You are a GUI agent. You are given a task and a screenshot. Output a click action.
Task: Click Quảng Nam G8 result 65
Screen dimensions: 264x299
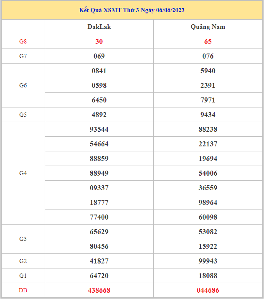pos(208,41)
